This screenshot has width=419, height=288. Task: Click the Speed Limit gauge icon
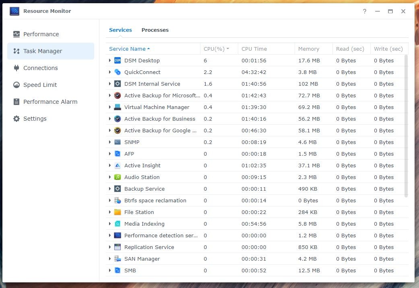click(16, 85)
